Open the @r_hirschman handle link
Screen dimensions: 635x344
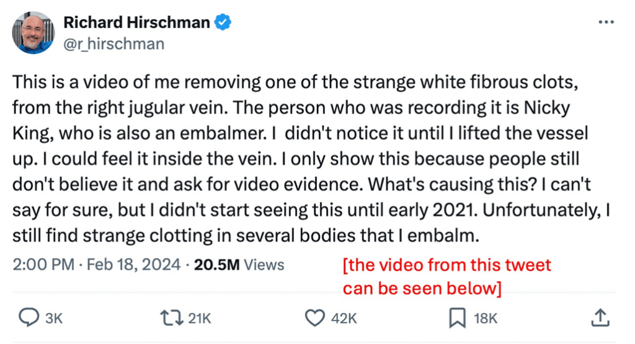click(x=114, y=44)
